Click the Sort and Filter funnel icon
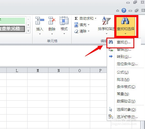The height and width of the screenshot is (129, 145). point(106,21)
